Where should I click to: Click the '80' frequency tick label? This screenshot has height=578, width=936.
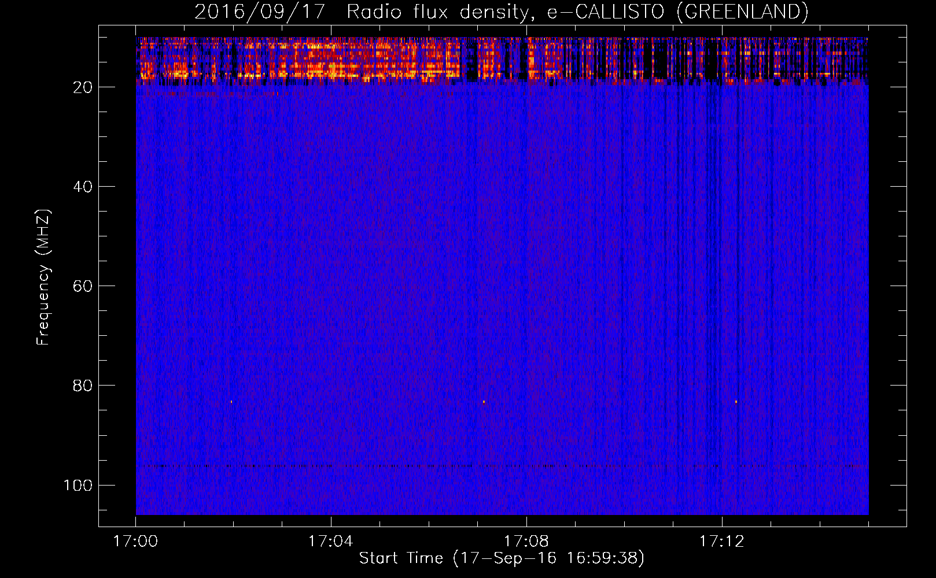(x=83, y=386)
